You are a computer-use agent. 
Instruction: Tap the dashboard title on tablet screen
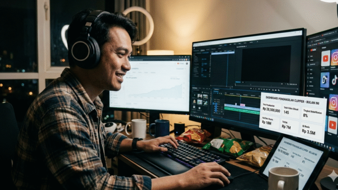300,148
